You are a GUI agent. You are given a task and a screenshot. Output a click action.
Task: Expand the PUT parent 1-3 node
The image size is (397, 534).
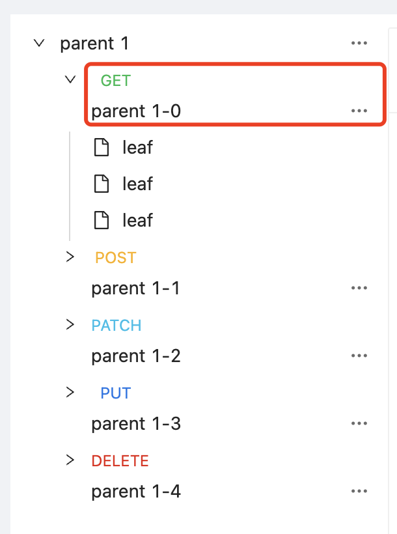point(70,392)
